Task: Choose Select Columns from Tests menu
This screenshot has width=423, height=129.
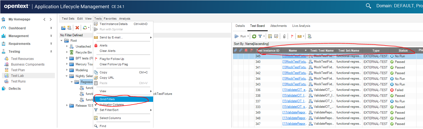Action: [123, 118]
